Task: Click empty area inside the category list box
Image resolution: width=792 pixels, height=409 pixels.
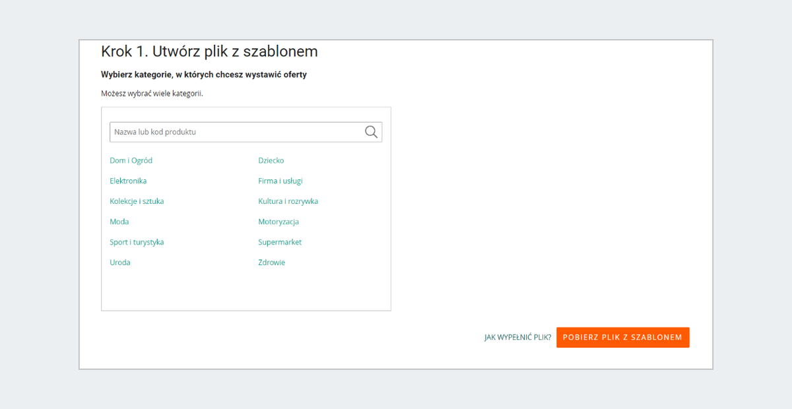Action: (x=246, y=290)
